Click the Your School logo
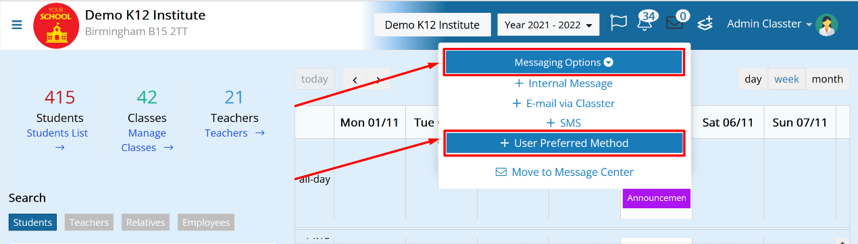Image resolution: width=858 pixels, height=244 pixels. 56,25
